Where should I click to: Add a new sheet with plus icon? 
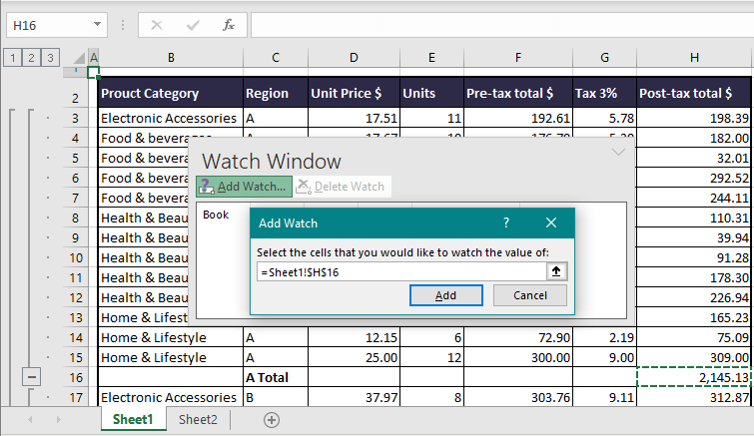click(272, 420)
